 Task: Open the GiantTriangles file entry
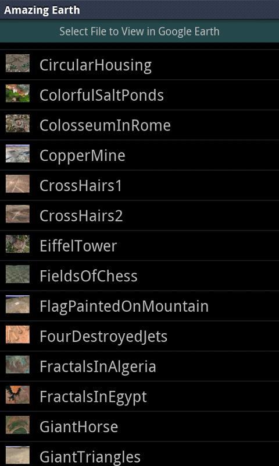pos(139,454)
